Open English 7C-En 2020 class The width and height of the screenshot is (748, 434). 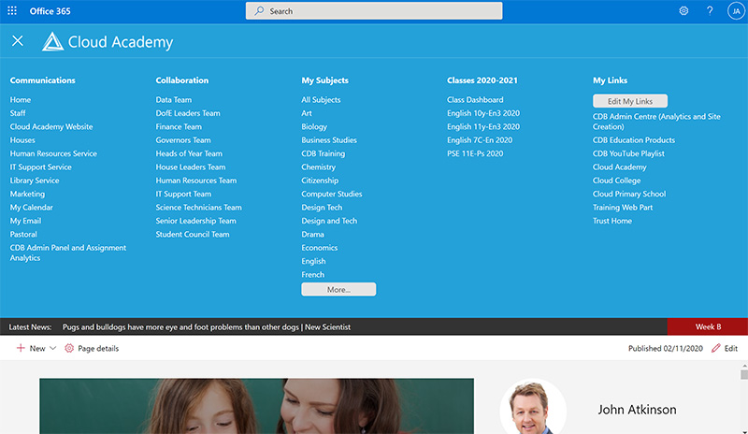[x=480, y=140]
